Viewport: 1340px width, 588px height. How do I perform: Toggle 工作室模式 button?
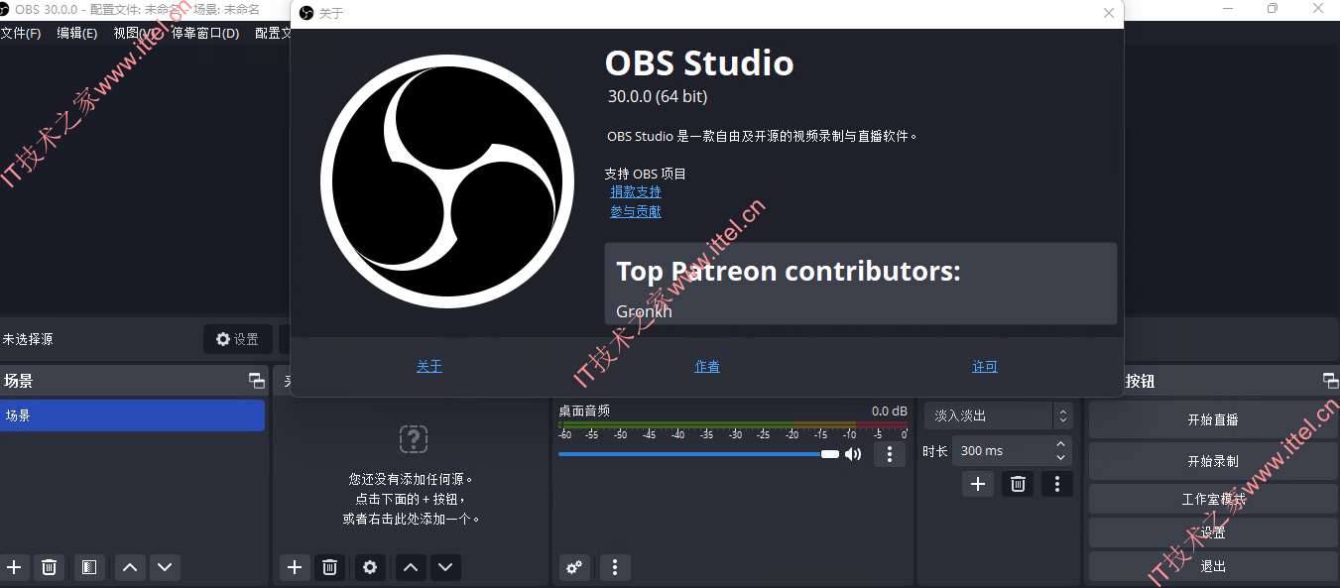(1213, 499)
